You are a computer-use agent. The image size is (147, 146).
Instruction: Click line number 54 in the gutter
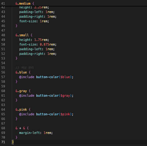(3, 63)
